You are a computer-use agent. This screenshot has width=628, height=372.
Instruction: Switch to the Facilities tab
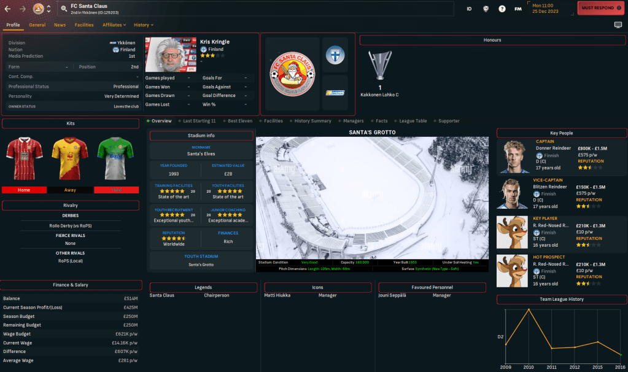84,25
